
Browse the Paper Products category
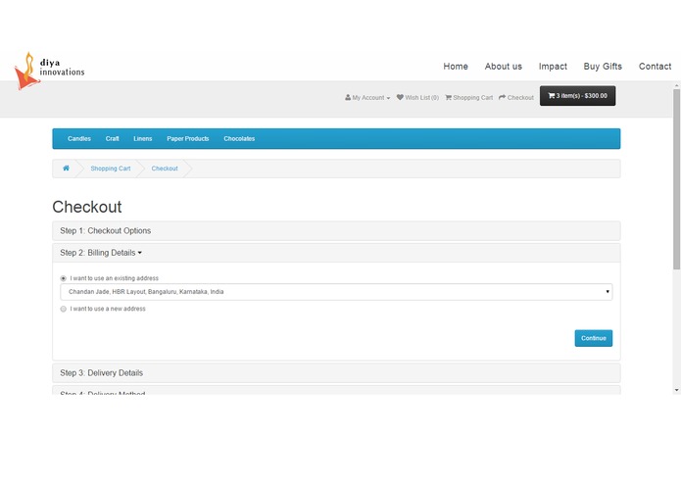pyautogui.click(x=188, y=139)
